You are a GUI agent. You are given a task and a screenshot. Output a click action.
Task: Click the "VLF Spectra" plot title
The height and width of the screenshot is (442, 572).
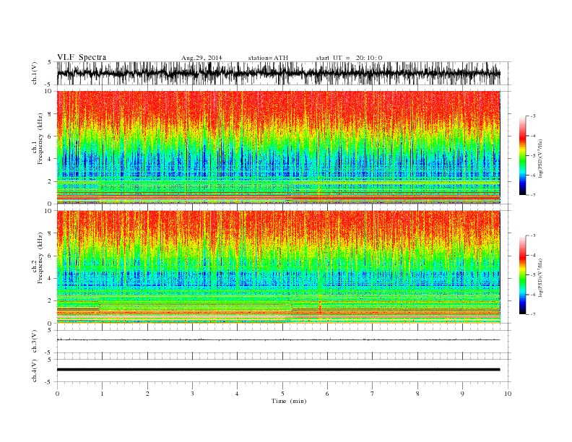coord(82,57)
